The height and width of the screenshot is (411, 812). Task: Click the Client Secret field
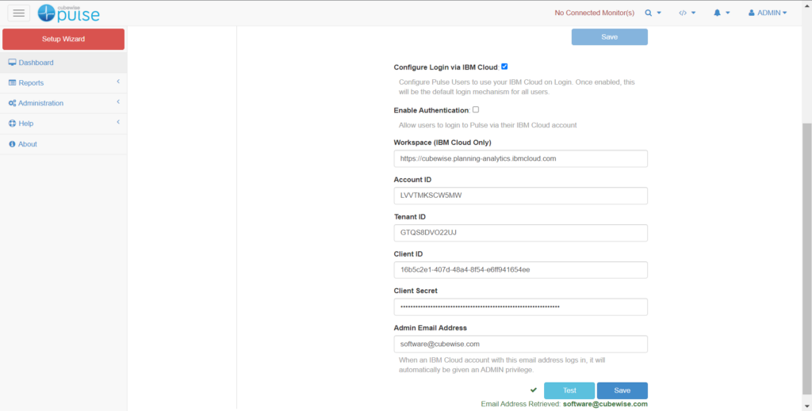click(x=520, y=306)
